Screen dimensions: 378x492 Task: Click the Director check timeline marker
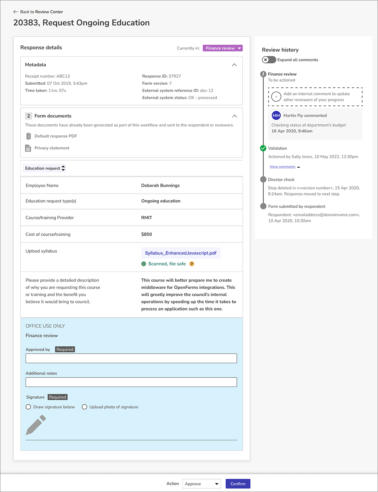[x=263, y=180]
